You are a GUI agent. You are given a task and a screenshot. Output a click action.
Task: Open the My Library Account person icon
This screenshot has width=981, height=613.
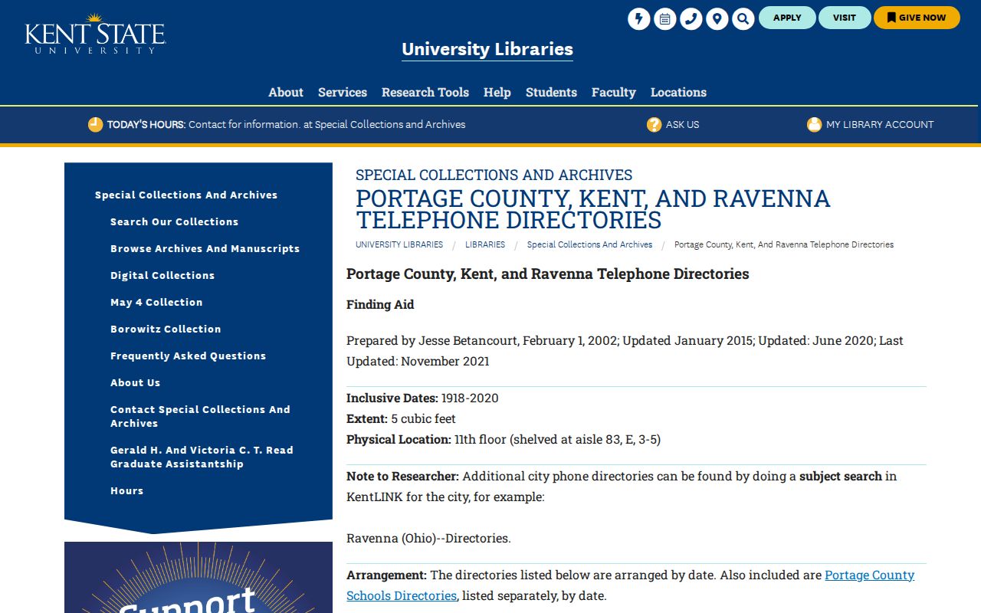814,124
